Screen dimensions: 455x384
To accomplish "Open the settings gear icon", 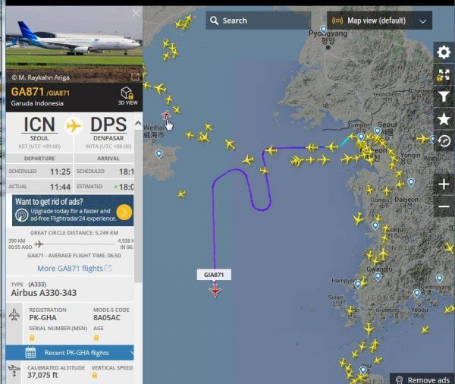I will (444, 52).
